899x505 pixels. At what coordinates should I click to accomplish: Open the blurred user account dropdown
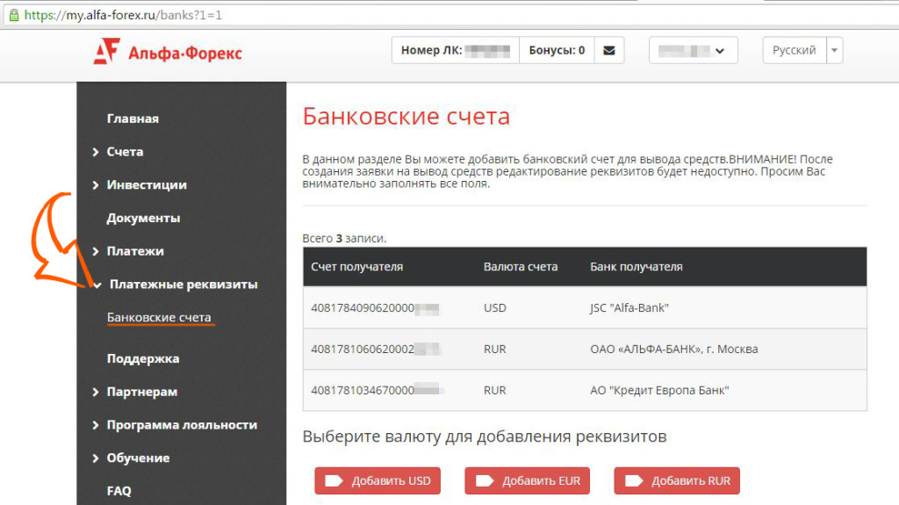[x=694, y=51]
